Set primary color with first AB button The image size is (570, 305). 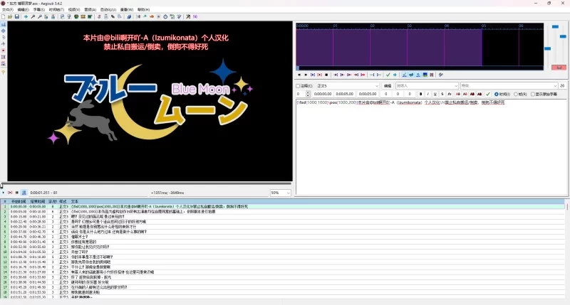click(x=457, y=94)
